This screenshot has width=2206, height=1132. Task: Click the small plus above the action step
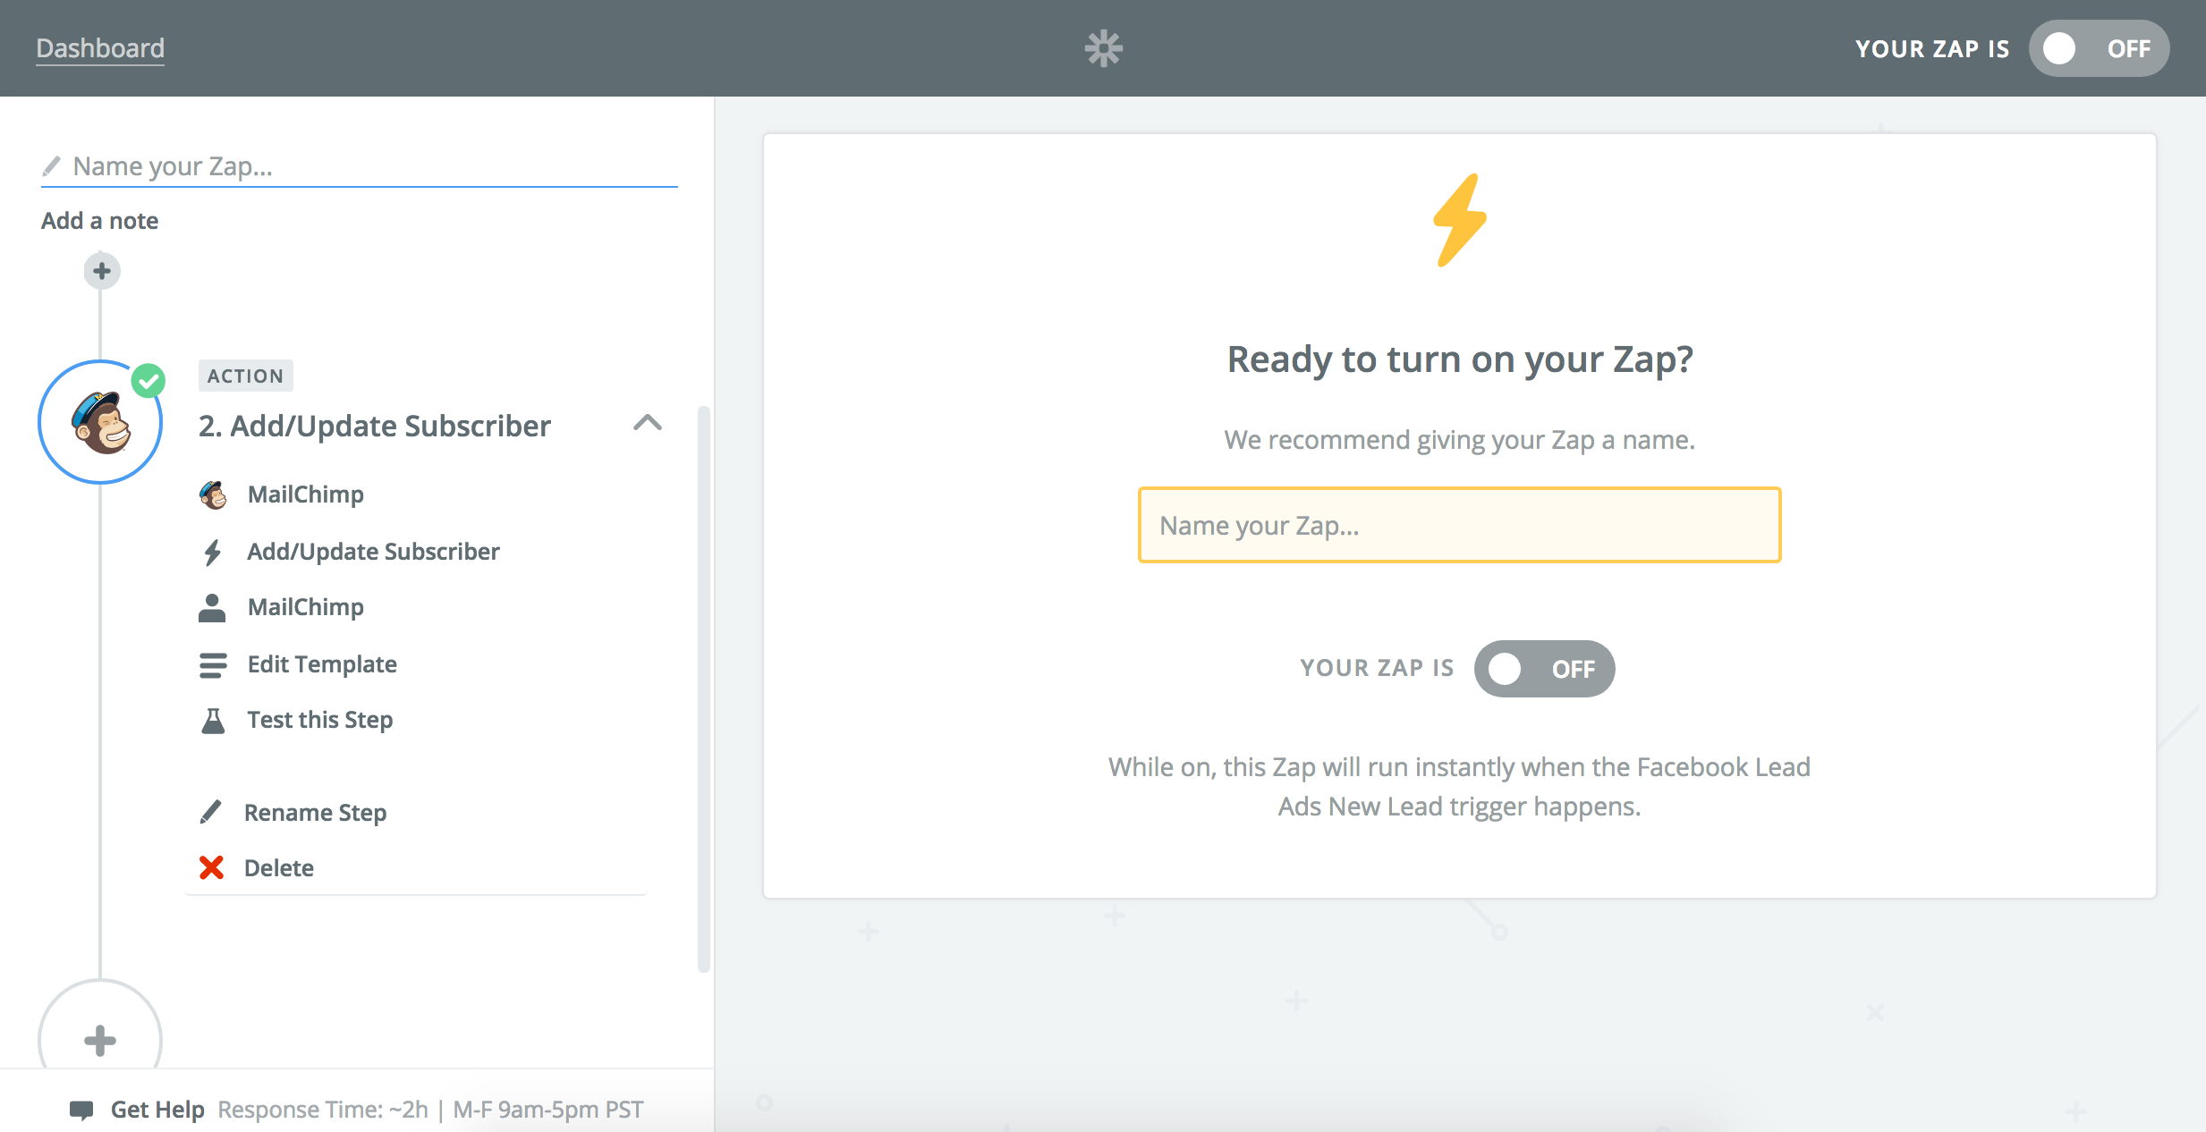point(102,270)
